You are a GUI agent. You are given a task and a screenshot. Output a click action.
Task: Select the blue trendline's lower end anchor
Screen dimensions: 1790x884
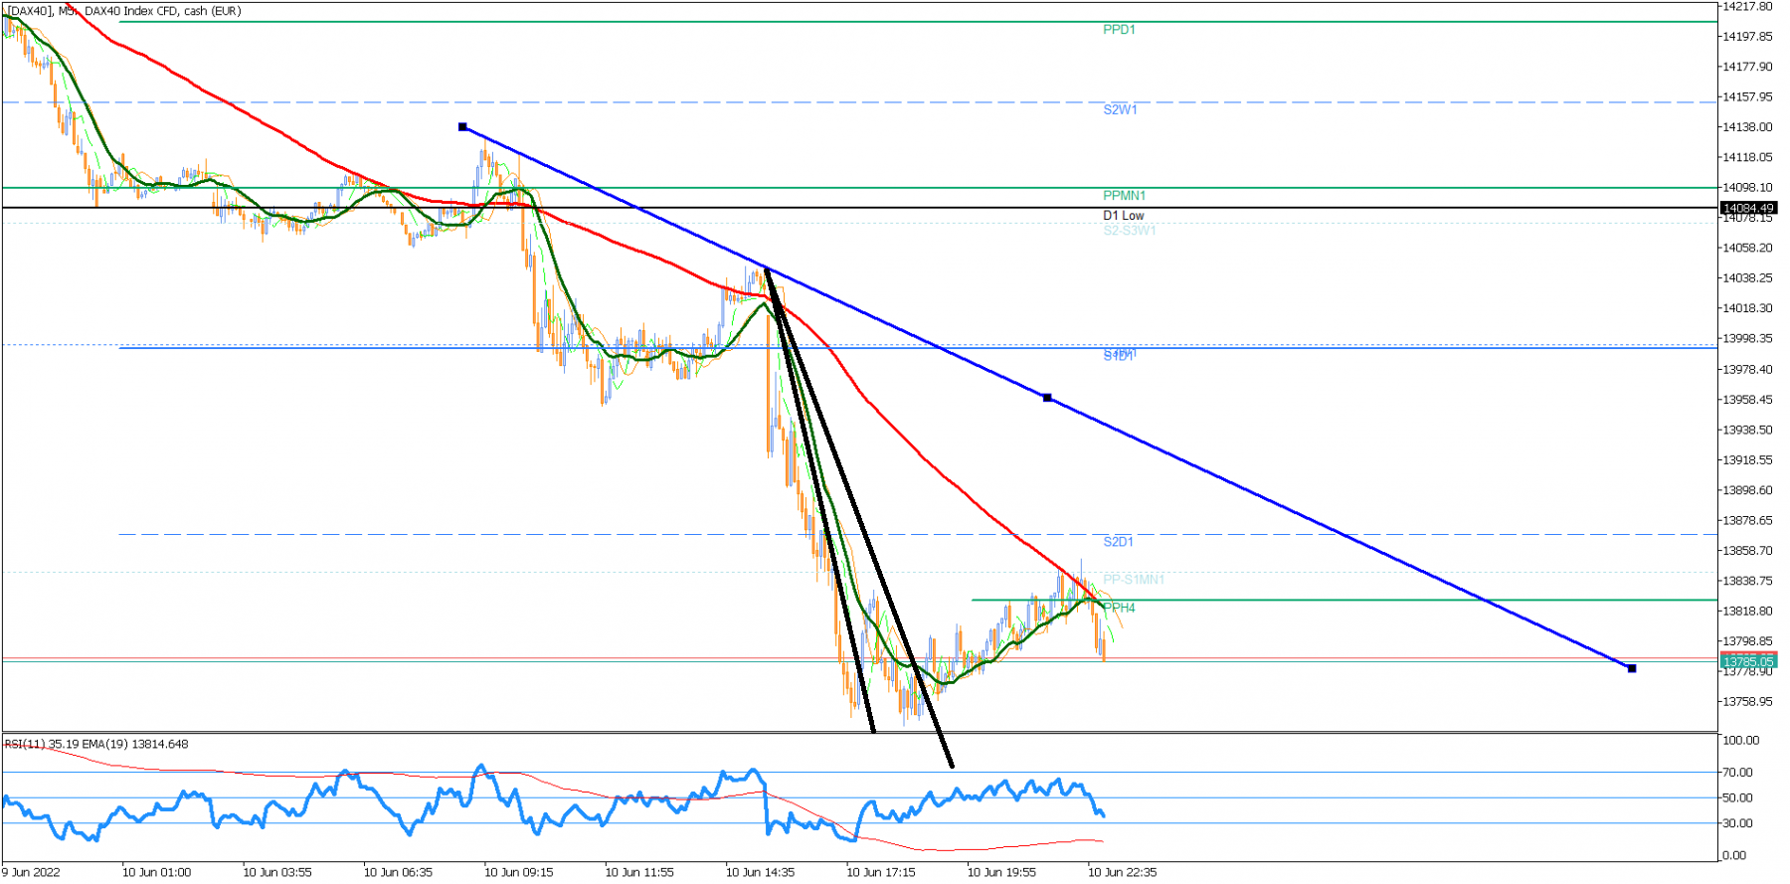tap(1632, 668)
